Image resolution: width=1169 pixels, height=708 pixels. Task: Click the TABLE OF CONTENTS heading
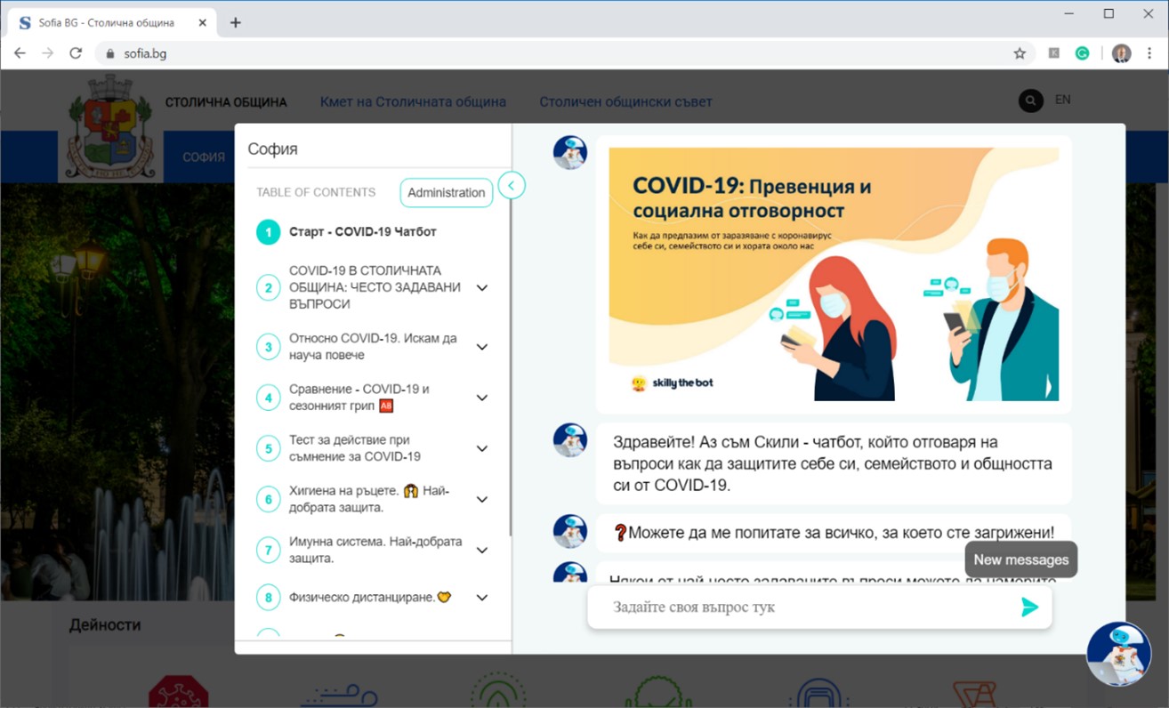(316, 192)
